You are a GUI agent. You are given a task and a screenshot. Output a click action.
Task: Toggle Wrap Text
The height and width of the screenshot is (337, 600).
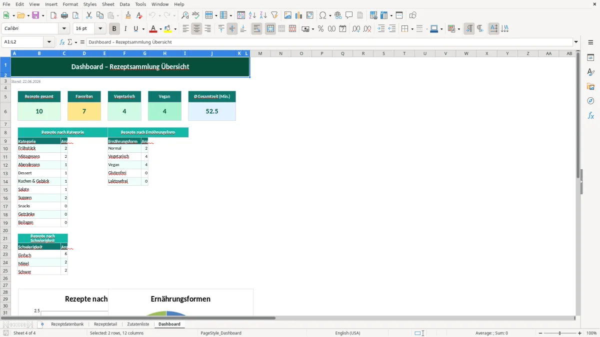256,29
